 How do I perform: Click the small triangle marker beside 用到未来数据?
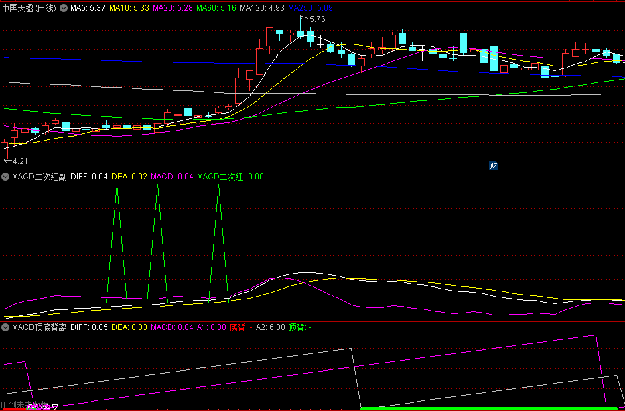[55, 406]
